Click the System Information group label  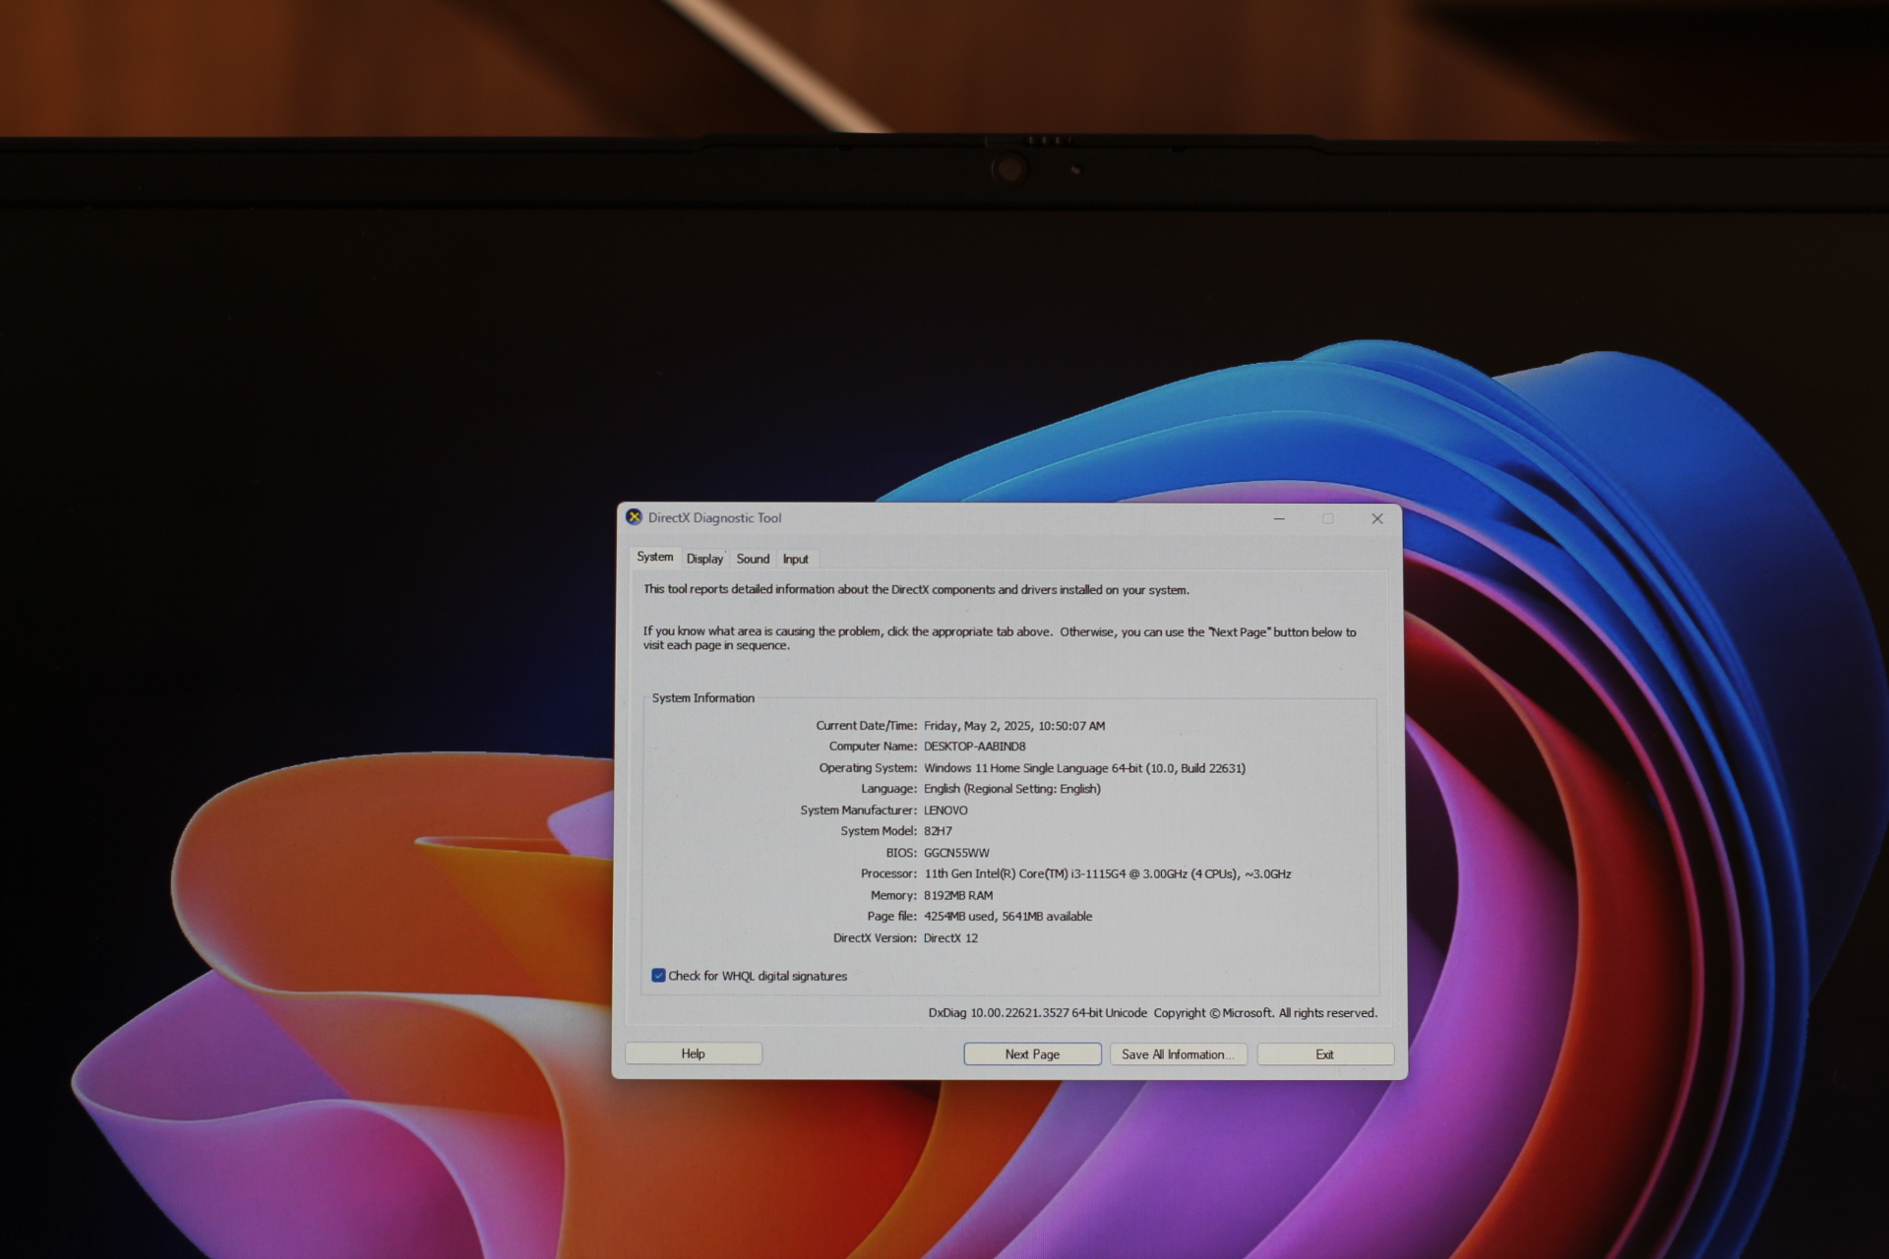point(702,698)
